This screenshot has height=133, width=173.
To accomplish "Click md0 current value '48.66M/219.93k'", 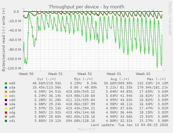I will pyautogui.click(x=47, y=83).
